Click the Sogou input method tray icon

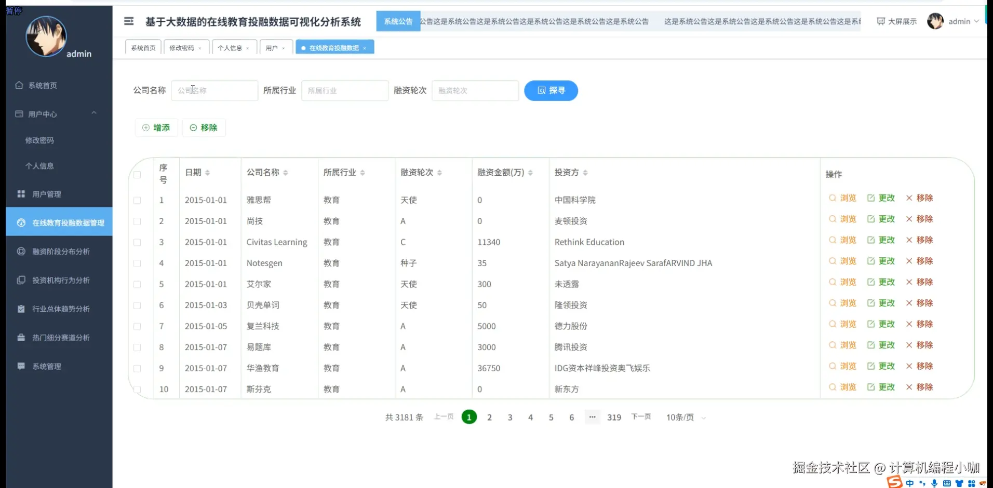pyautogui.click(x=894, y=482)
